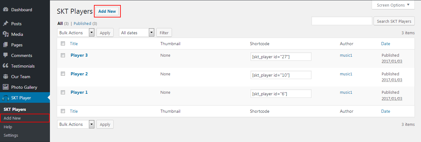
Task: Open the top Bulk Actions dropdown
Action: tap(76, 33)
